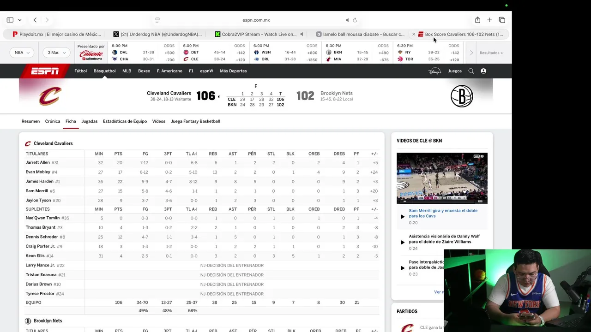Switch to the Estadísticas de Equipo tab
Image resolution: width=591 pixels, height=332 pixels.
point(125,121)
